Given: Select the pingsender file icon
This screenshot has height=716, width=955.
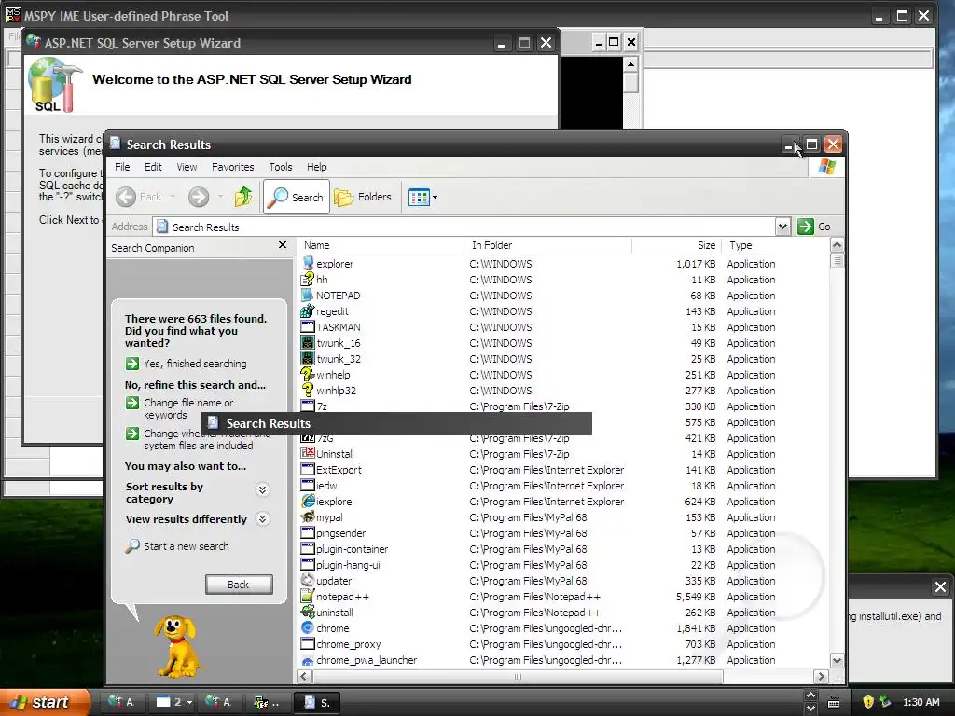Looking at the screenshot, I should pos(308,532).
